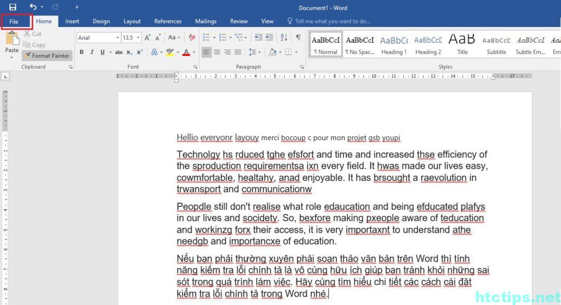Click the Paste button
This screenshot has height=305, width=561.
point(12,43)
